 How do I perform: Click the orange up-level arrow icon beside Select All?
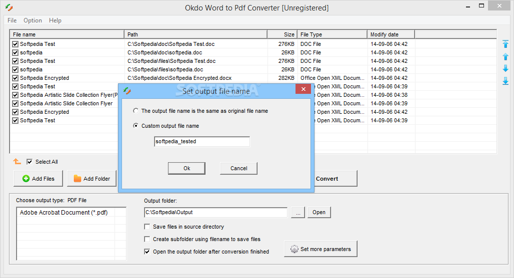pos(17,162)
